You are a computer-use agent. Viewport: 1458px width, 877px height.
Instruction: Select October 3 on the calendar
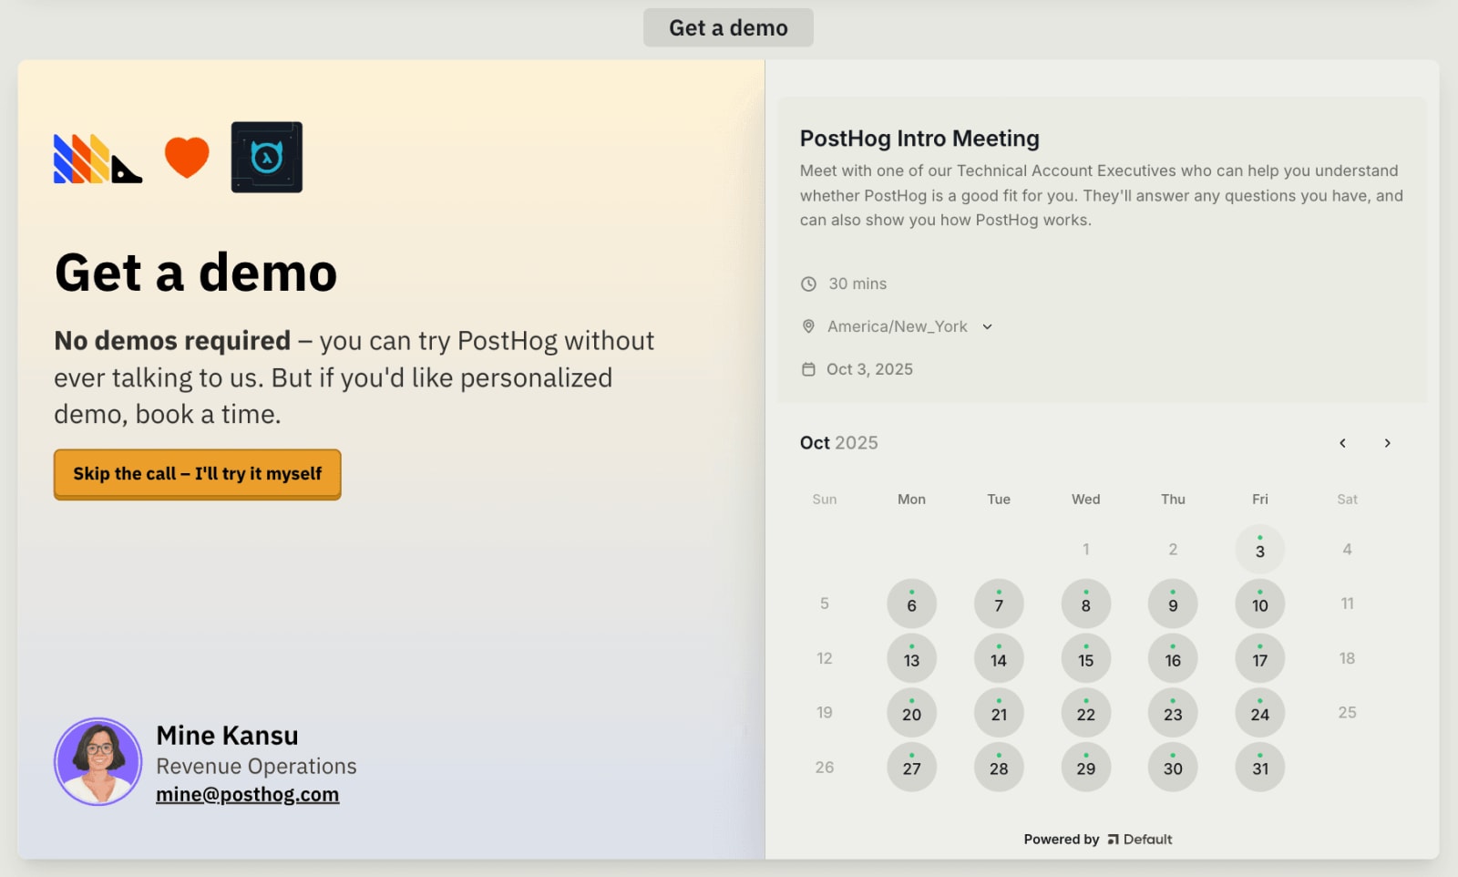(1259, 549)
